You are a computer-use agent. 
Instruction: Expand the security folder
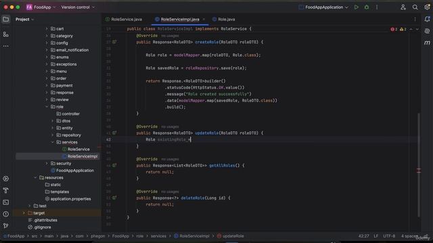pos(47,163)
